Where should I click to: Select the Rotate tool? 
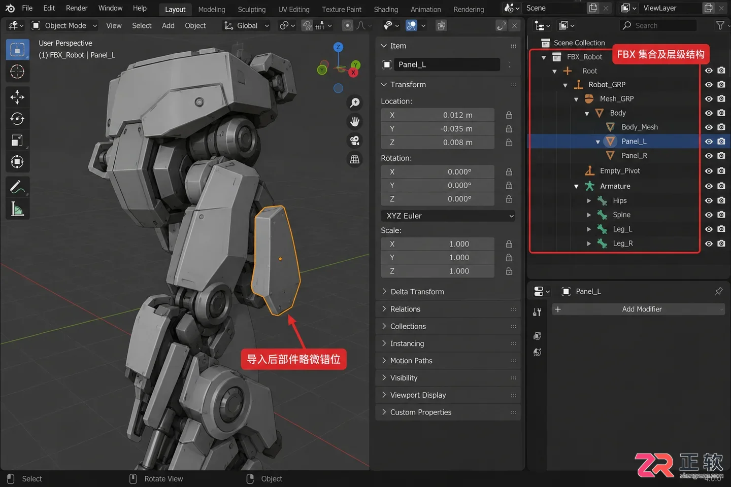pyautogui.click(x=17, y=118)
